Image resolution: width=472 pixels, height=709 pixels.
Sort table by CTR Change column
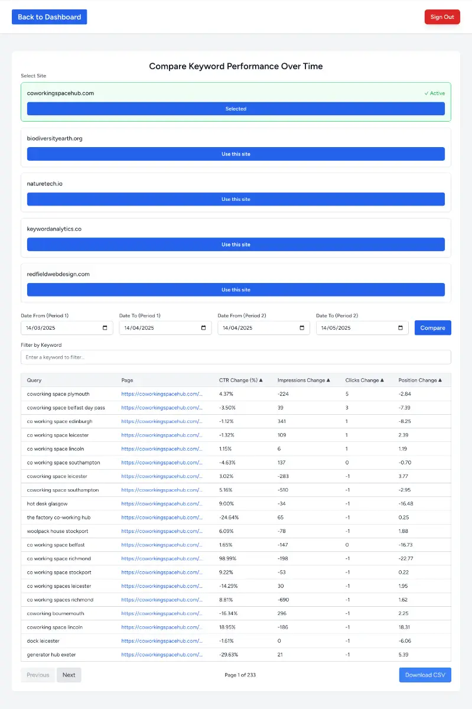pyautogui.click(x=240, y=380)
